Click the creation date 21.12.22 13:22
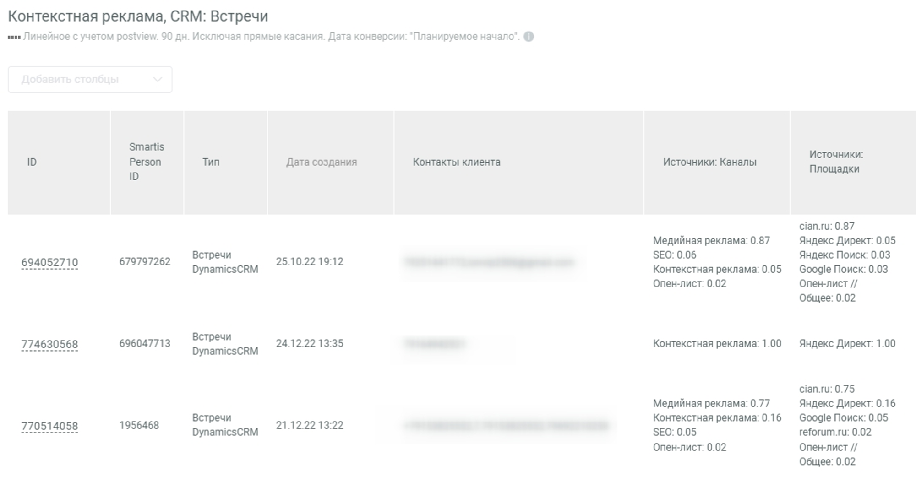The height and width of the screenshot is (482, 916). click(x=309, y=426)
